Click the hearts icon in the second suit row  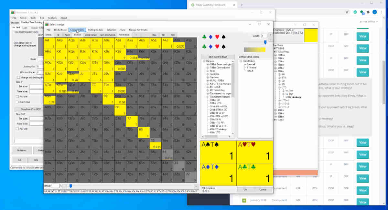pos(217,47)
